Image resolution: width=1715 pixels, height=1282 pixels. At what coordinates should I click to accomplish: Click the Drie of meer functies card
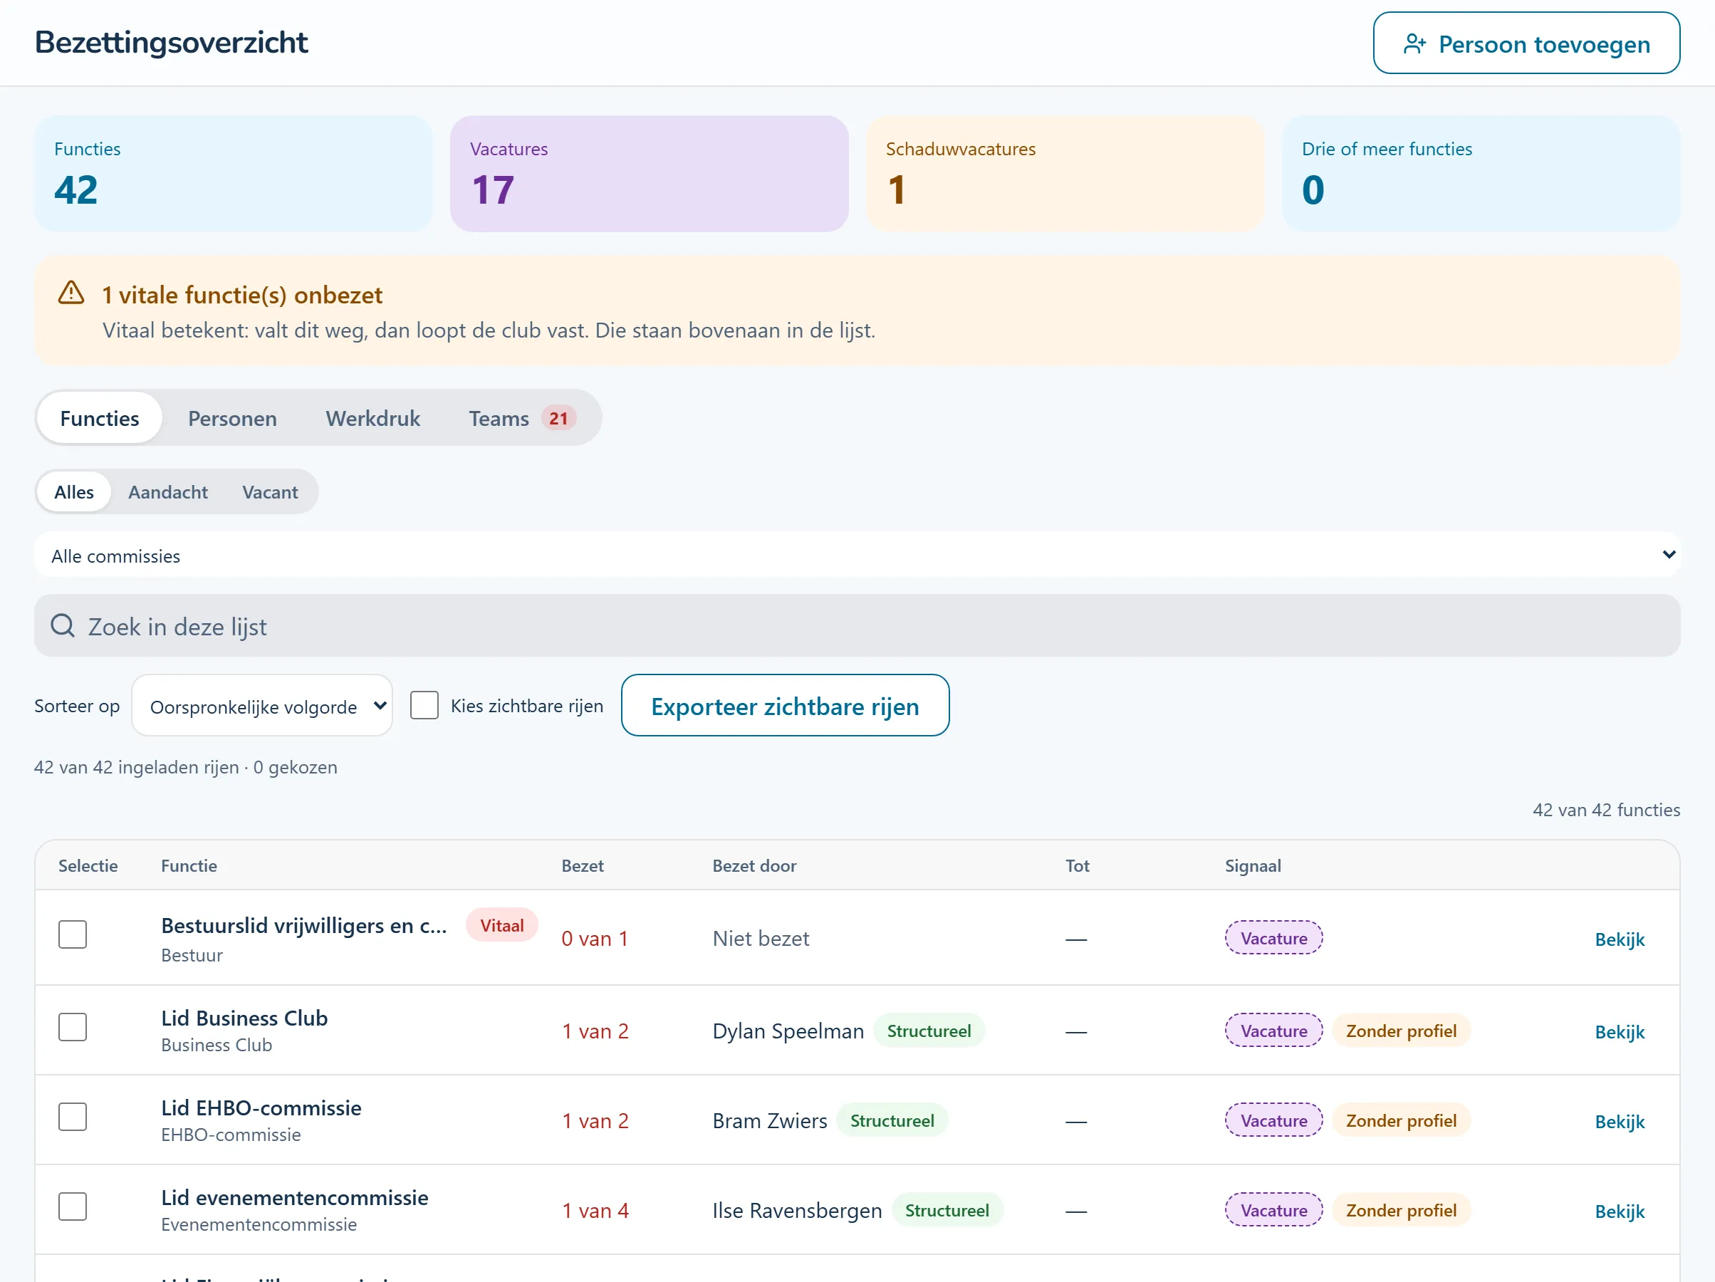[x=1481, y=174]
